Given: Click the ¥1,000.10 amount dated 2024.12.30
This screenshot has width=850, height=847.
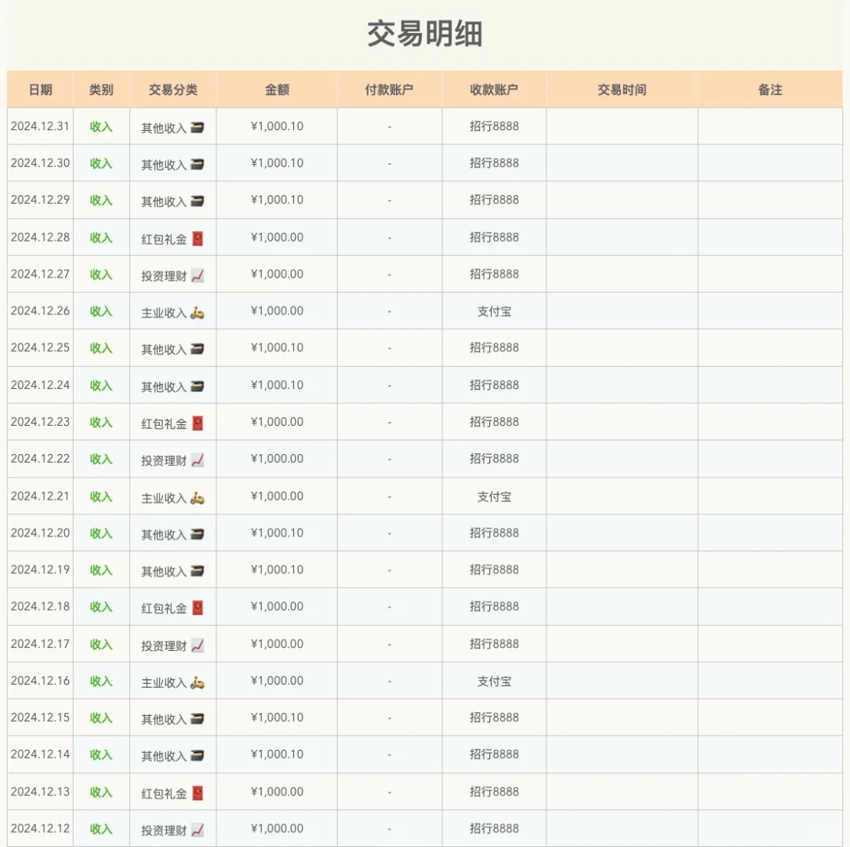Looking at the screenshot, I should (x=276, y=163).
